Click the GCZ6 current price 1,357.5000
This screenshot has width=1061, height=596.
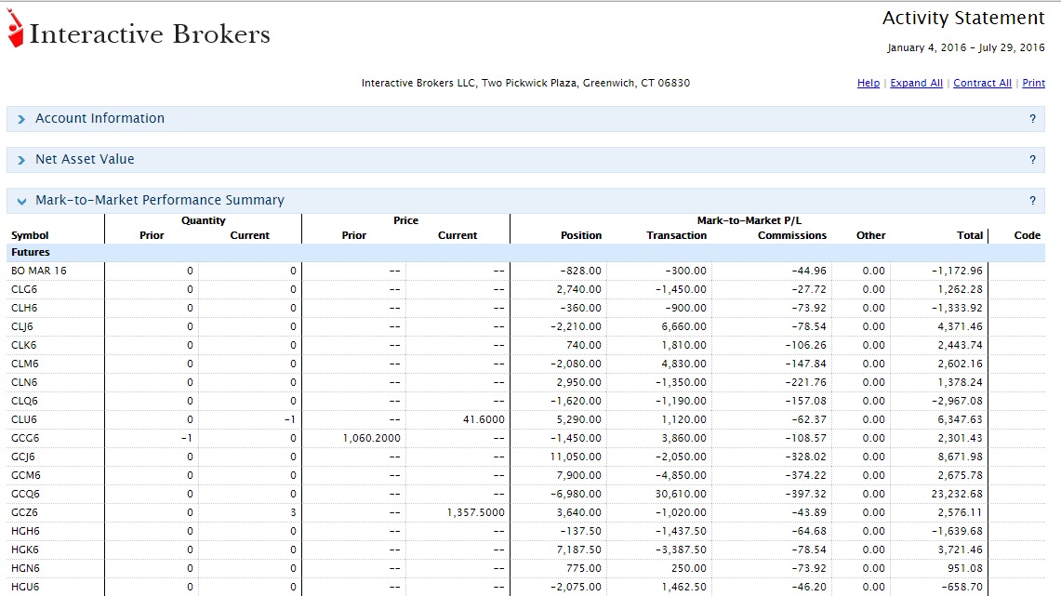pyautogui.click(x=476, y=513)
